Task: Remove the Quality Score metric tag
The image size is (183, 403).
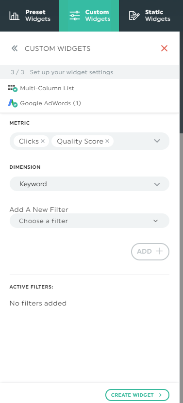Action: (107, 141)
